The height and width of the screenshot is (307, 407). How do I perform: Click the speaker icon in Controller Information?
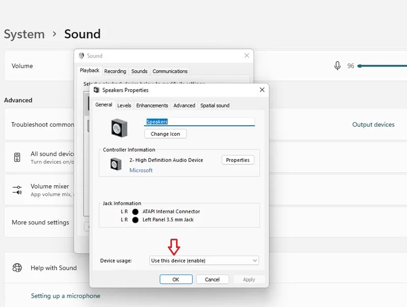[116, 164]
